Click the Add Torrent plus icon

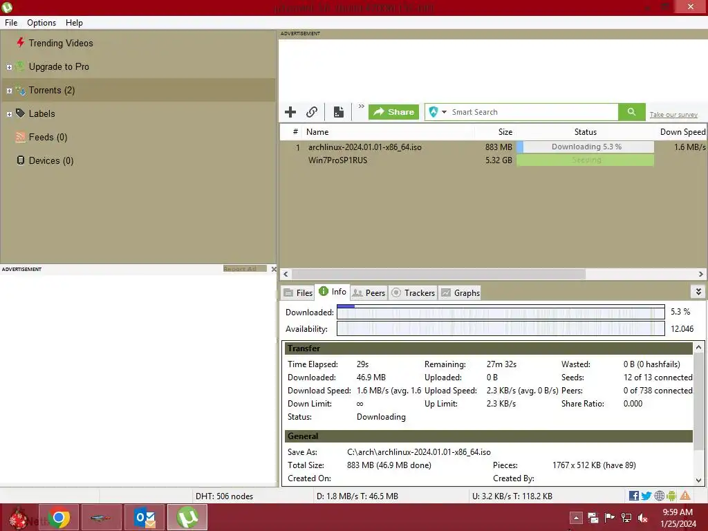(x=290, y=112)
